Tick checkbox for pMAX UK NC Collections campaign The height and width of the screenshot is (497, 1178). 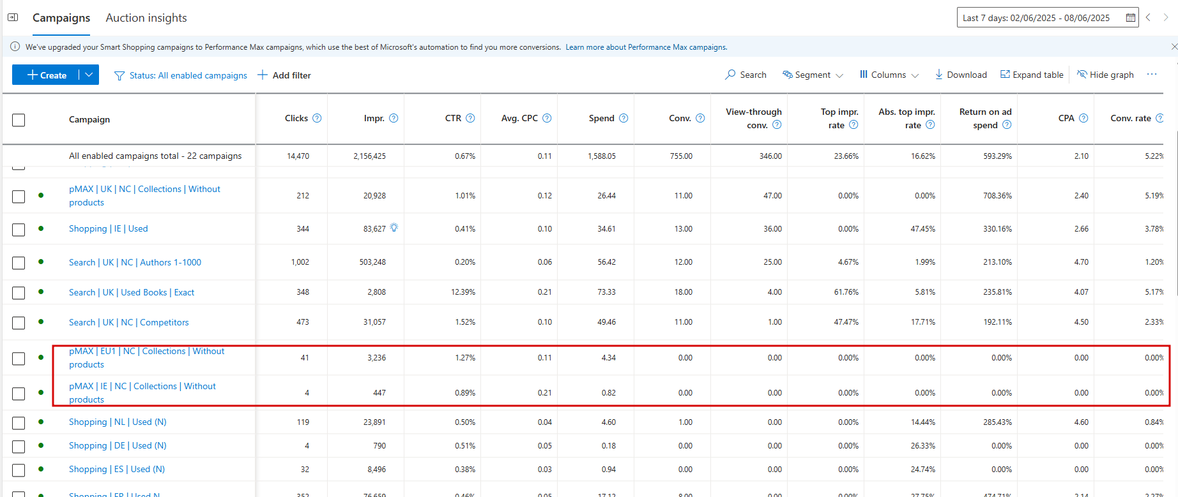pos(19,197)
